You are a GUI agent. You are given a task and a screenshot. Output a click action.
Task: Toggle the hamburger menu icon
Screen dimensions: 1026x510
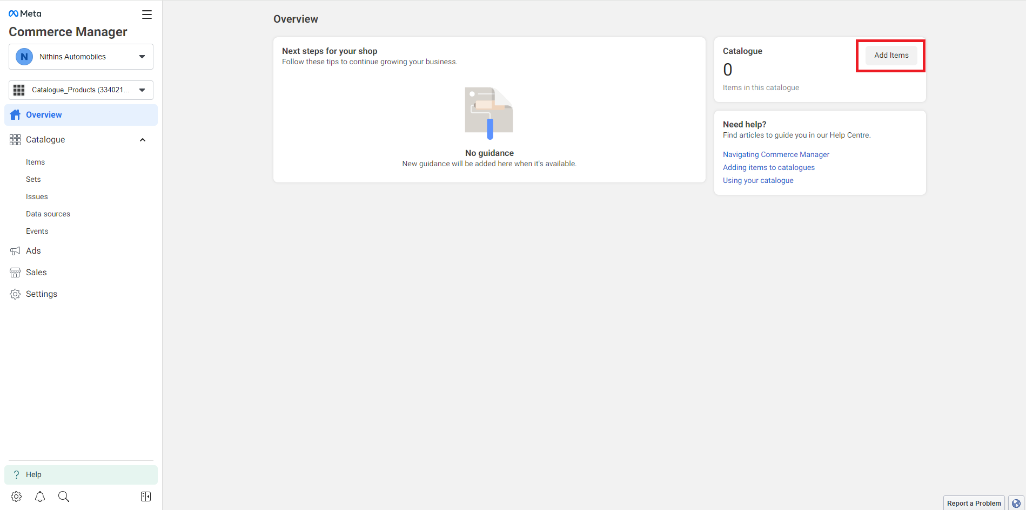pos(147,15)
